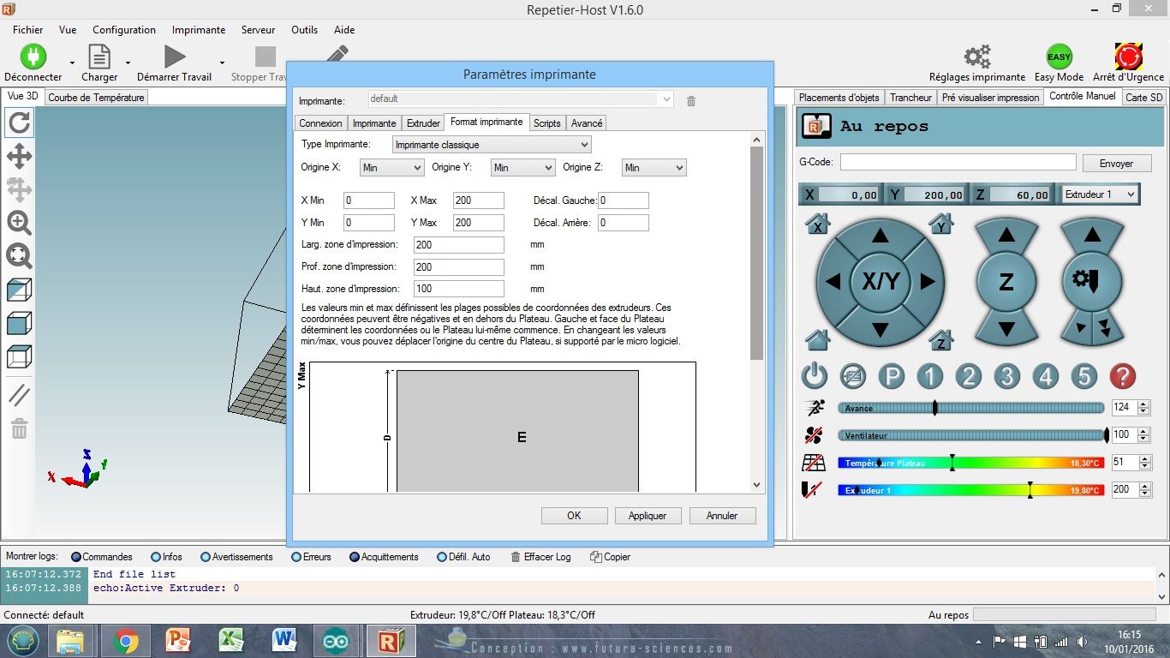This screenshot has width=1170, height=658.
Task: Jog X/Y pad left arrow
Action: click(x=833, y=281)
